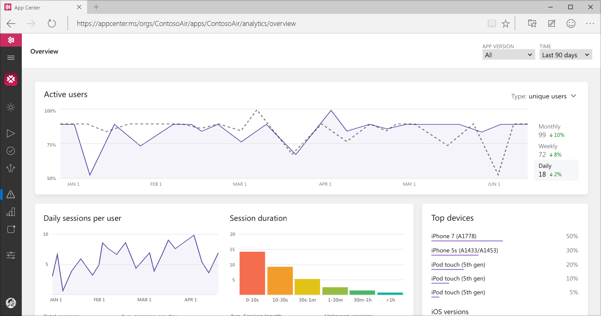The image size is (601, 316).
Task: Click the iPhone 5s (A1433/A1453) device row
Action: [x=505, y=251]
